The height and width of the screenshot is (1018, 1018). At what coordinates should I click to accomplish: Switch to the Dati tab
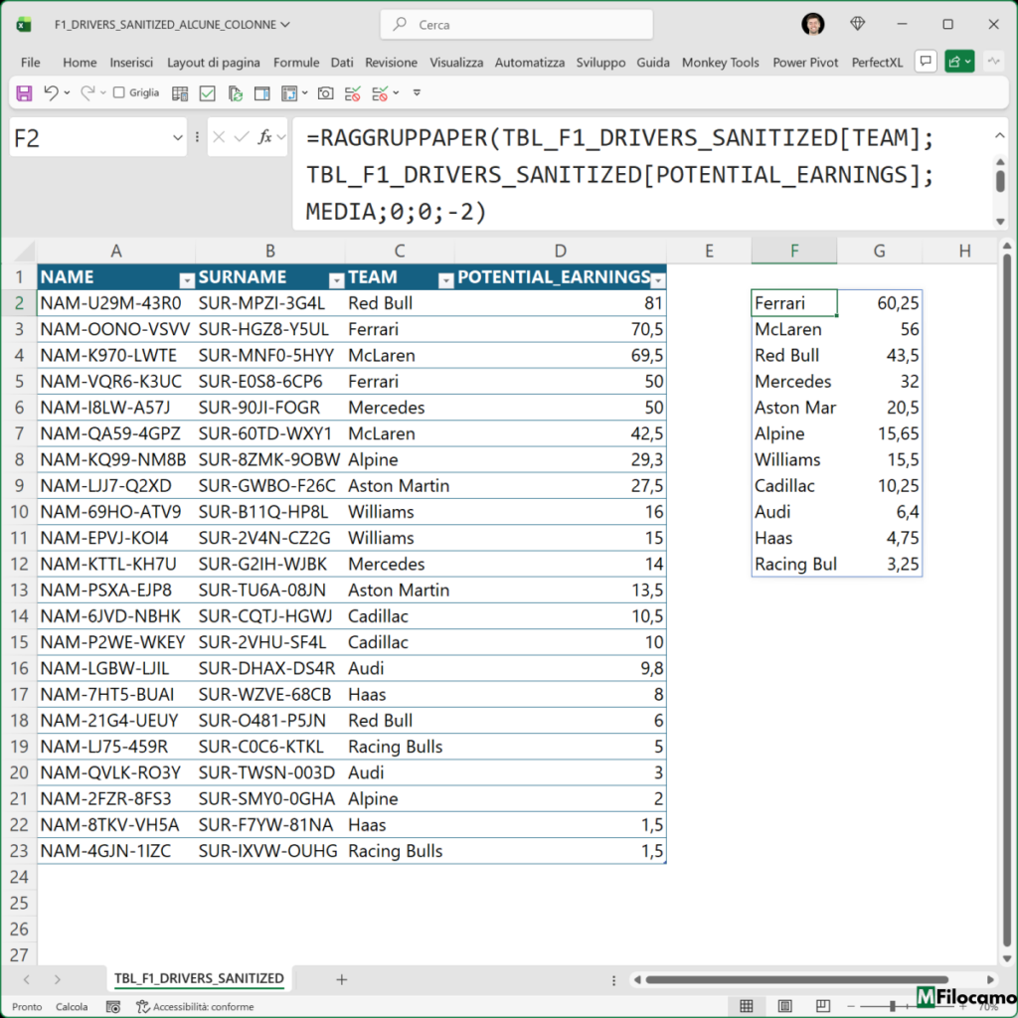click(x=342, y=63)
